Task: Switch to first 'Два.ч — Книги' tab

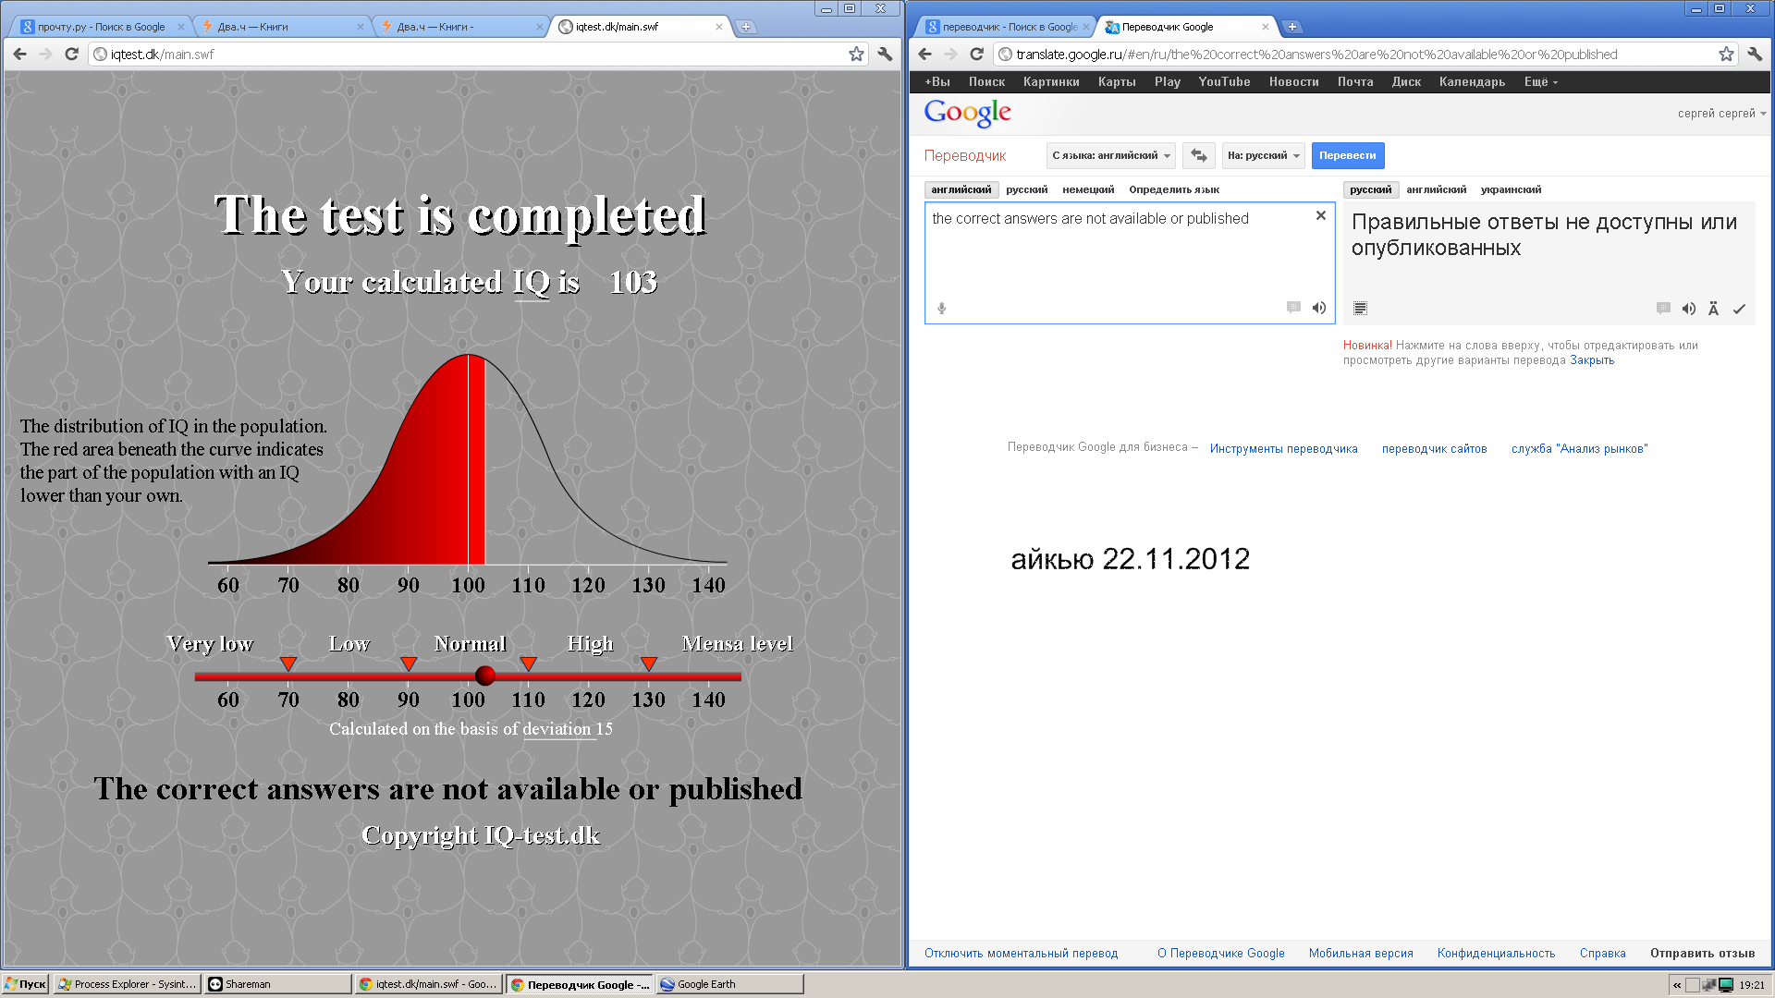Action: (x=283, y=27)
